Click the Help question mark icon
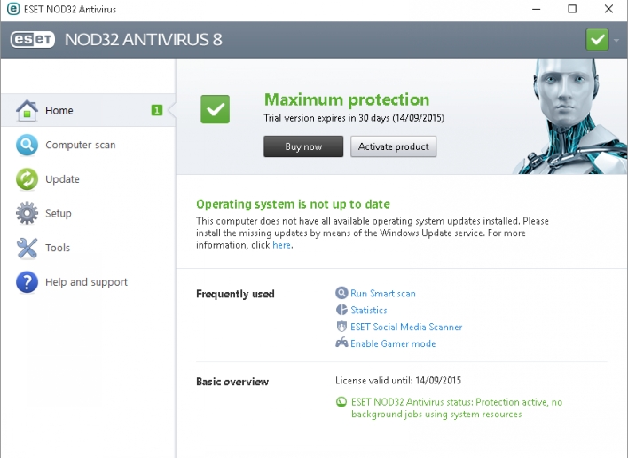Screen dimensions: 628x458 [x=27, y=282]
